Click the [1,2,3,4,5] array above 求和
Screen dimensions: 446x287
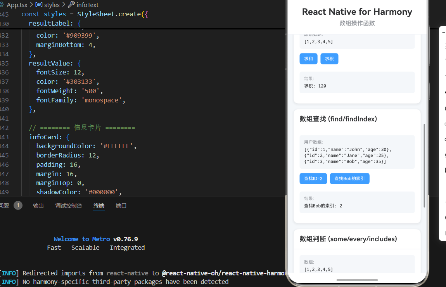(x=318, y=41)
